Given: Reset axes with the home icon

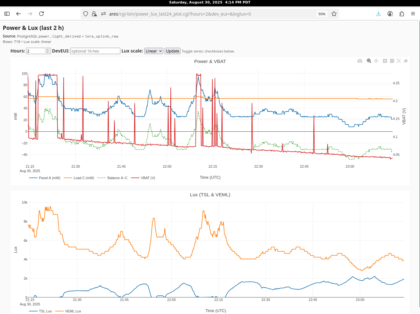Looking at the screenshot, I should [406, 61].
